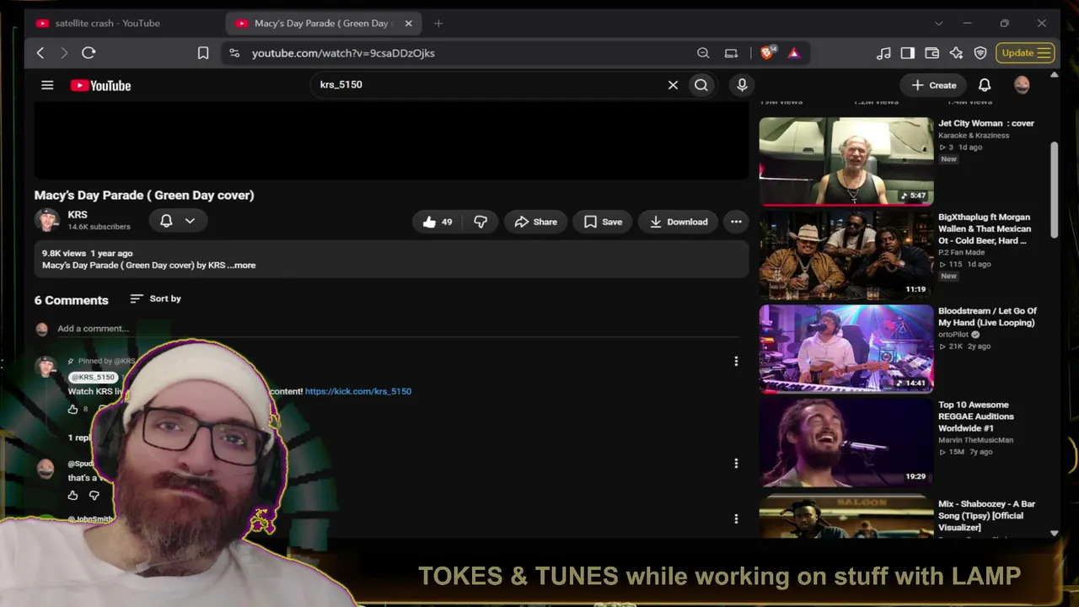Share the video
The width and height of the screenshot is (1079, 607).
(535, 222)
